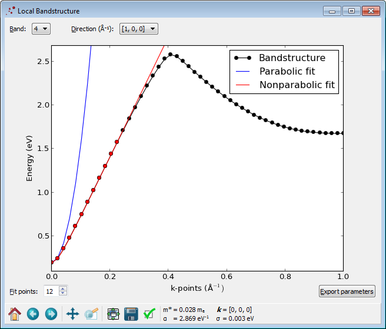Open the Direction dropdown [1, 0, 0]
The image size is (386, 329).
click(139, 29)
